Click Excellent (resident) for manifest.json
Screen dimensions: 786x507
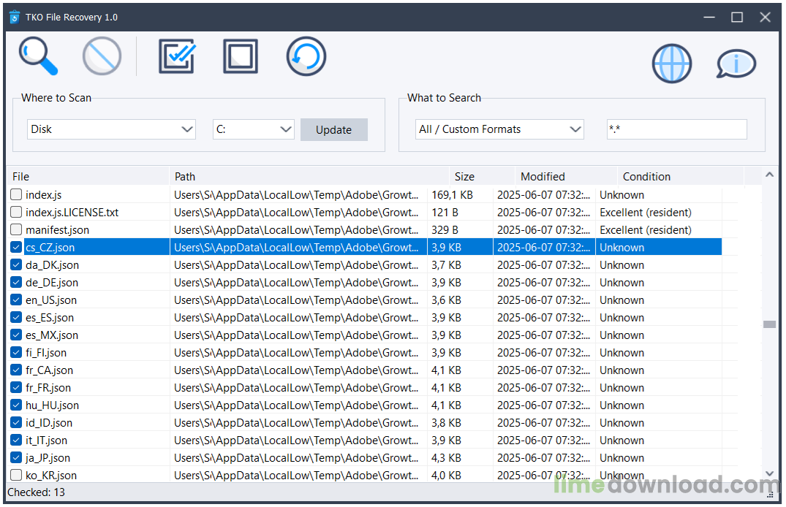tap(646, 230)
